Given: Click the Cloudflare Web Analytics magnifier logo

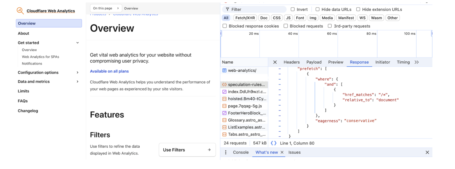Looking at the screenshot, I should [20, 11].
